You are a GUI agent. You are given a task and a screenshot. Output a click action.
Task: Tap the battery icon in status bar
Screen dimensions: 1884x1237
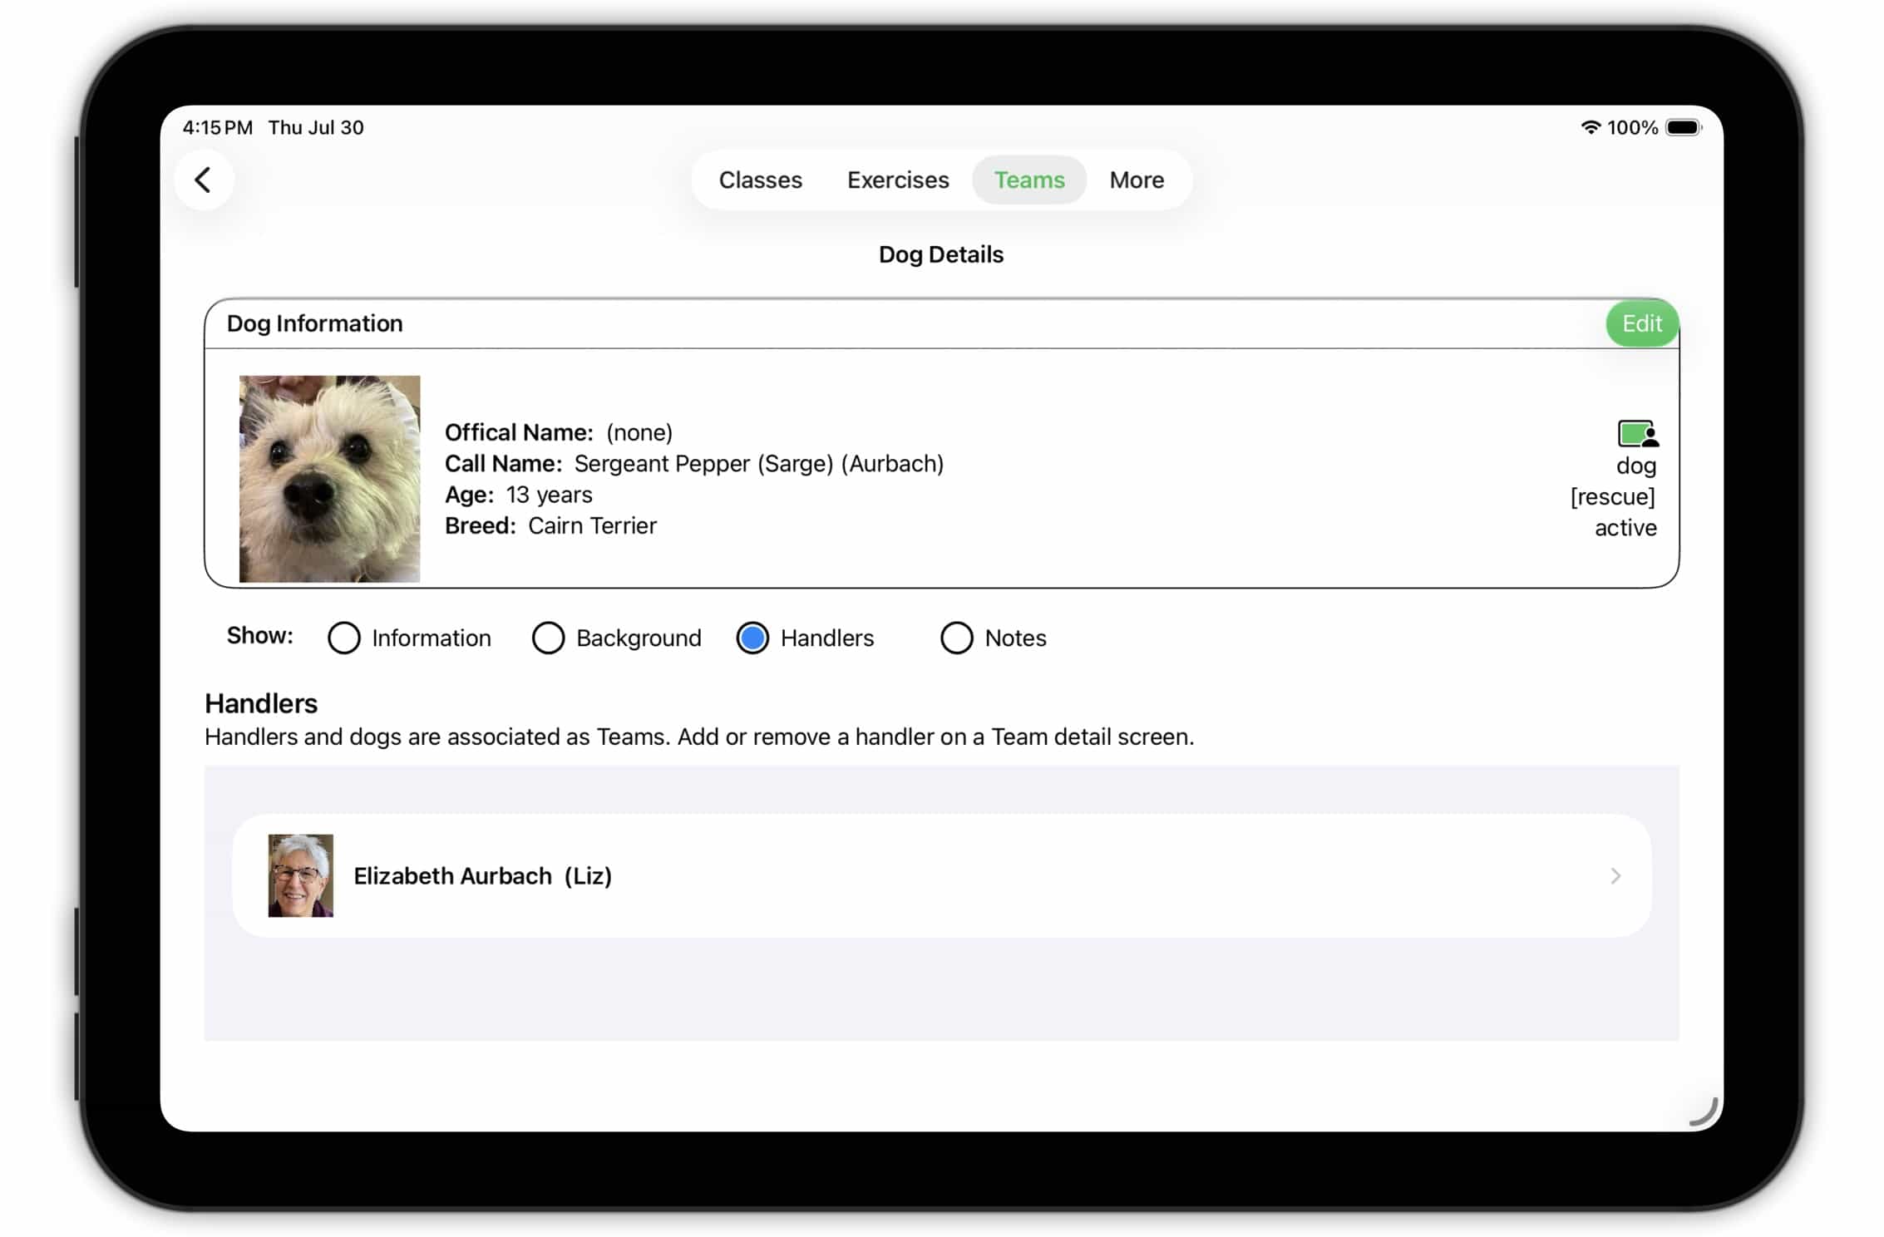[1684, 127]
